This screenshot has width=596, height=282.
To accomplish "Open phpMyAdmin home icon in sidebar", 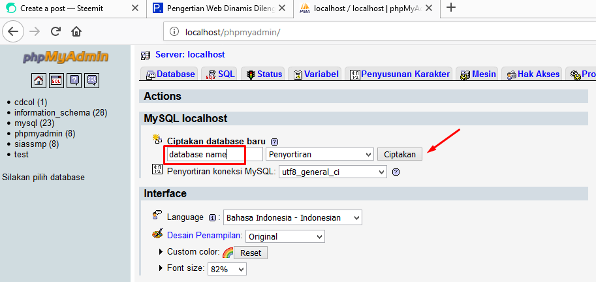I will coord(39,80).
